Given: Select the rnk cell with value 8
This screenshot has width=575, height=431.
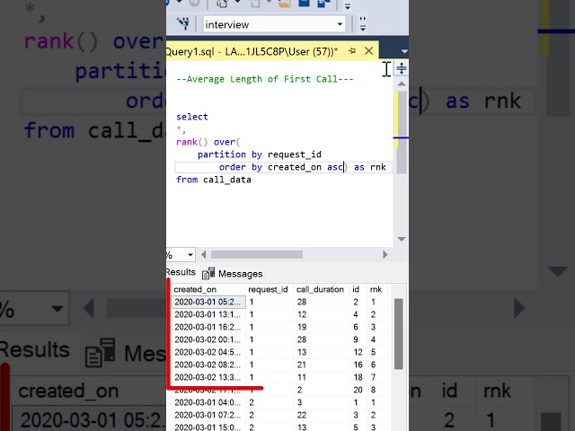Looking at the screenshot, I should (x=377, y=390).
